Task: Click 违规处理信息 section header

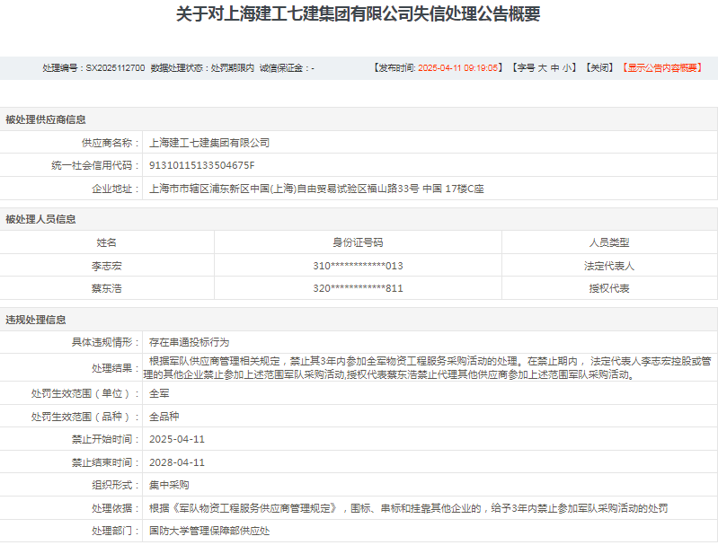Action: point(36,320)
